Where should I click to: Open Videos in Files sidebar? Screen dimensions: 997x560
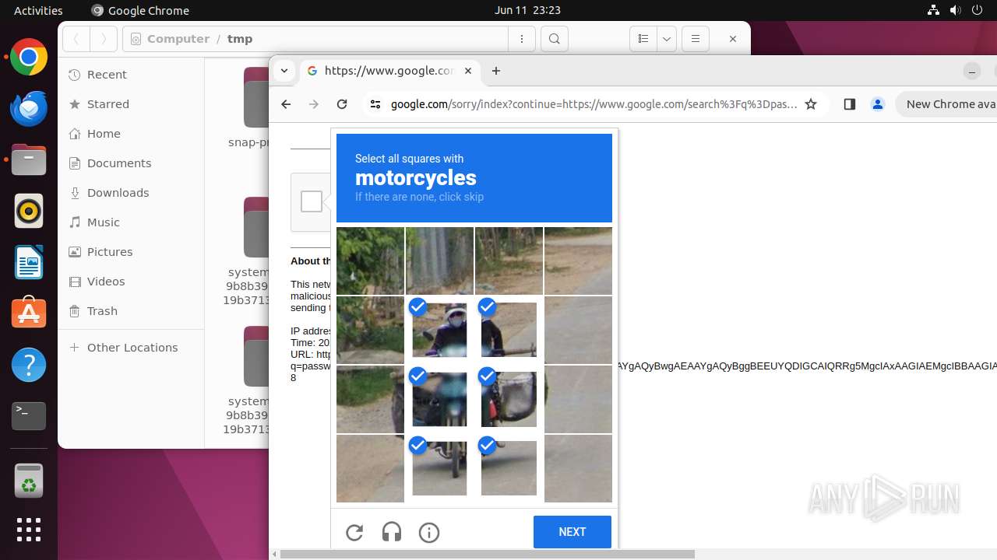131,282
